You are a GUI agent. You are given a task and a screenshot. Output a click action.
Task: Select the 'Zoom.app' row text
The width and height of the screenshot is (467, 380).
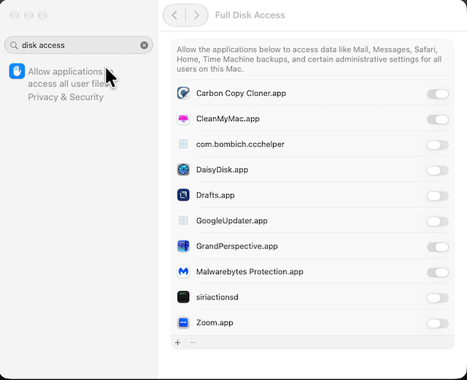(x=214, y=322)
